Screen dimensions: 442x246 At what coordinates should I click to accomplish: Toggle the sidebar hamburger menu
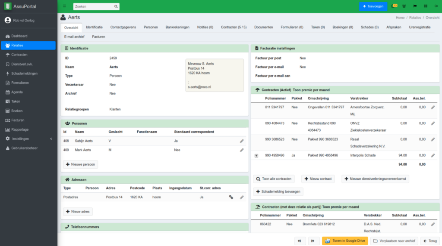(65, 6)
